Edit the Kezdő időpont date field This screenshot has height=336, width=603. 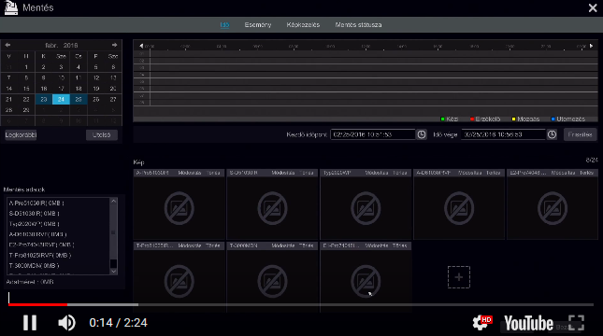[373, 134]
